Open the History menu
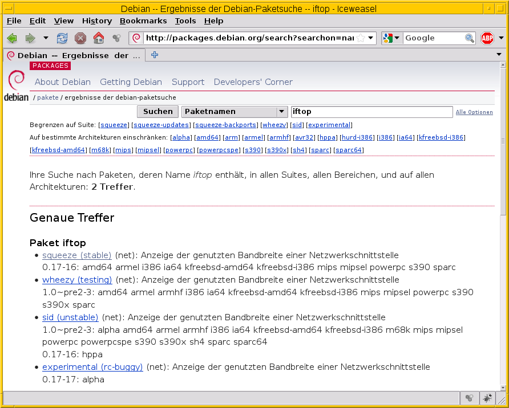This screenshot has height=408, width=509. coord(96,21)
